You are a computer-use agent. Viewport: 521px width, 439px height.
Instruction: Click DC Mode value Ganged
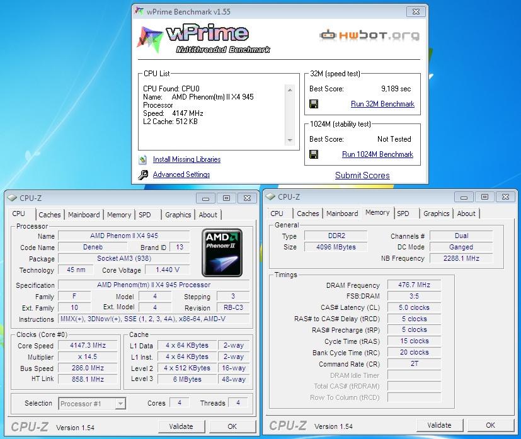(x=461, y=247)
